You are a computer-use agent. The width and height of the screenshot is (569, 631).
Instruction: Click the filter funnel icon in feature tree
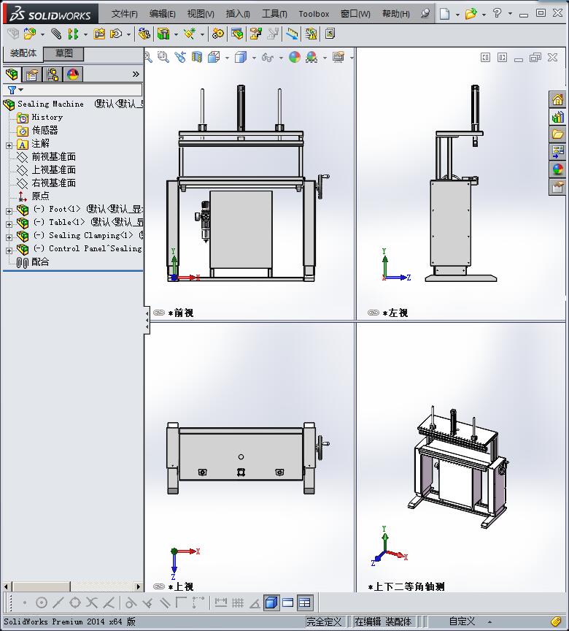(12, 90)
